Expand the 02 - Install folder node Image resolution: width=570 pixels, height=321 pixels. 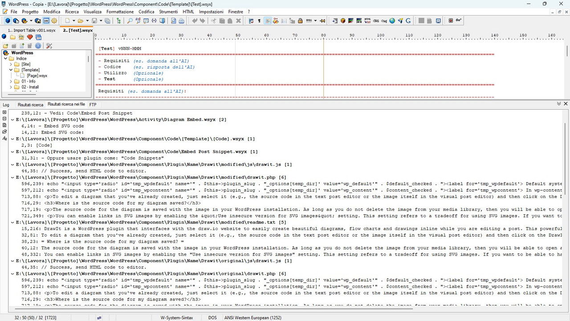point(11,87)
